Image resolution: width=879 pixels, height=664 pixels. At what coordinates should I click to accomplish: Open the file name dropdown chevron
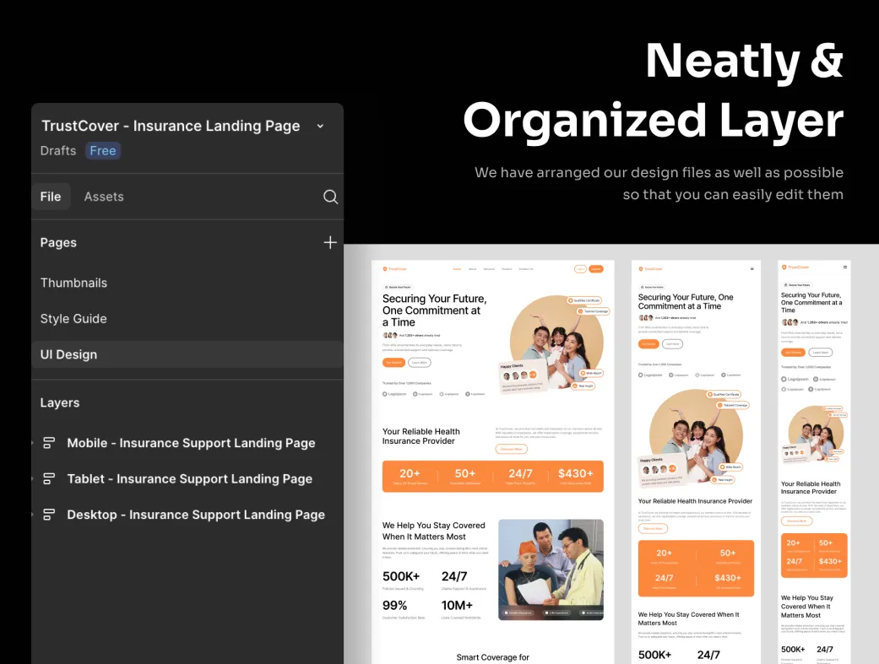[320, 127]
